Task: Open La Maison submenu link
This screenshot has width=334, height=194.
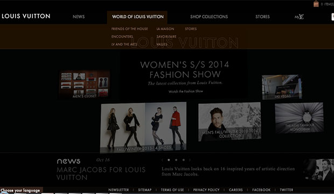Action: (x=165, y=29)
